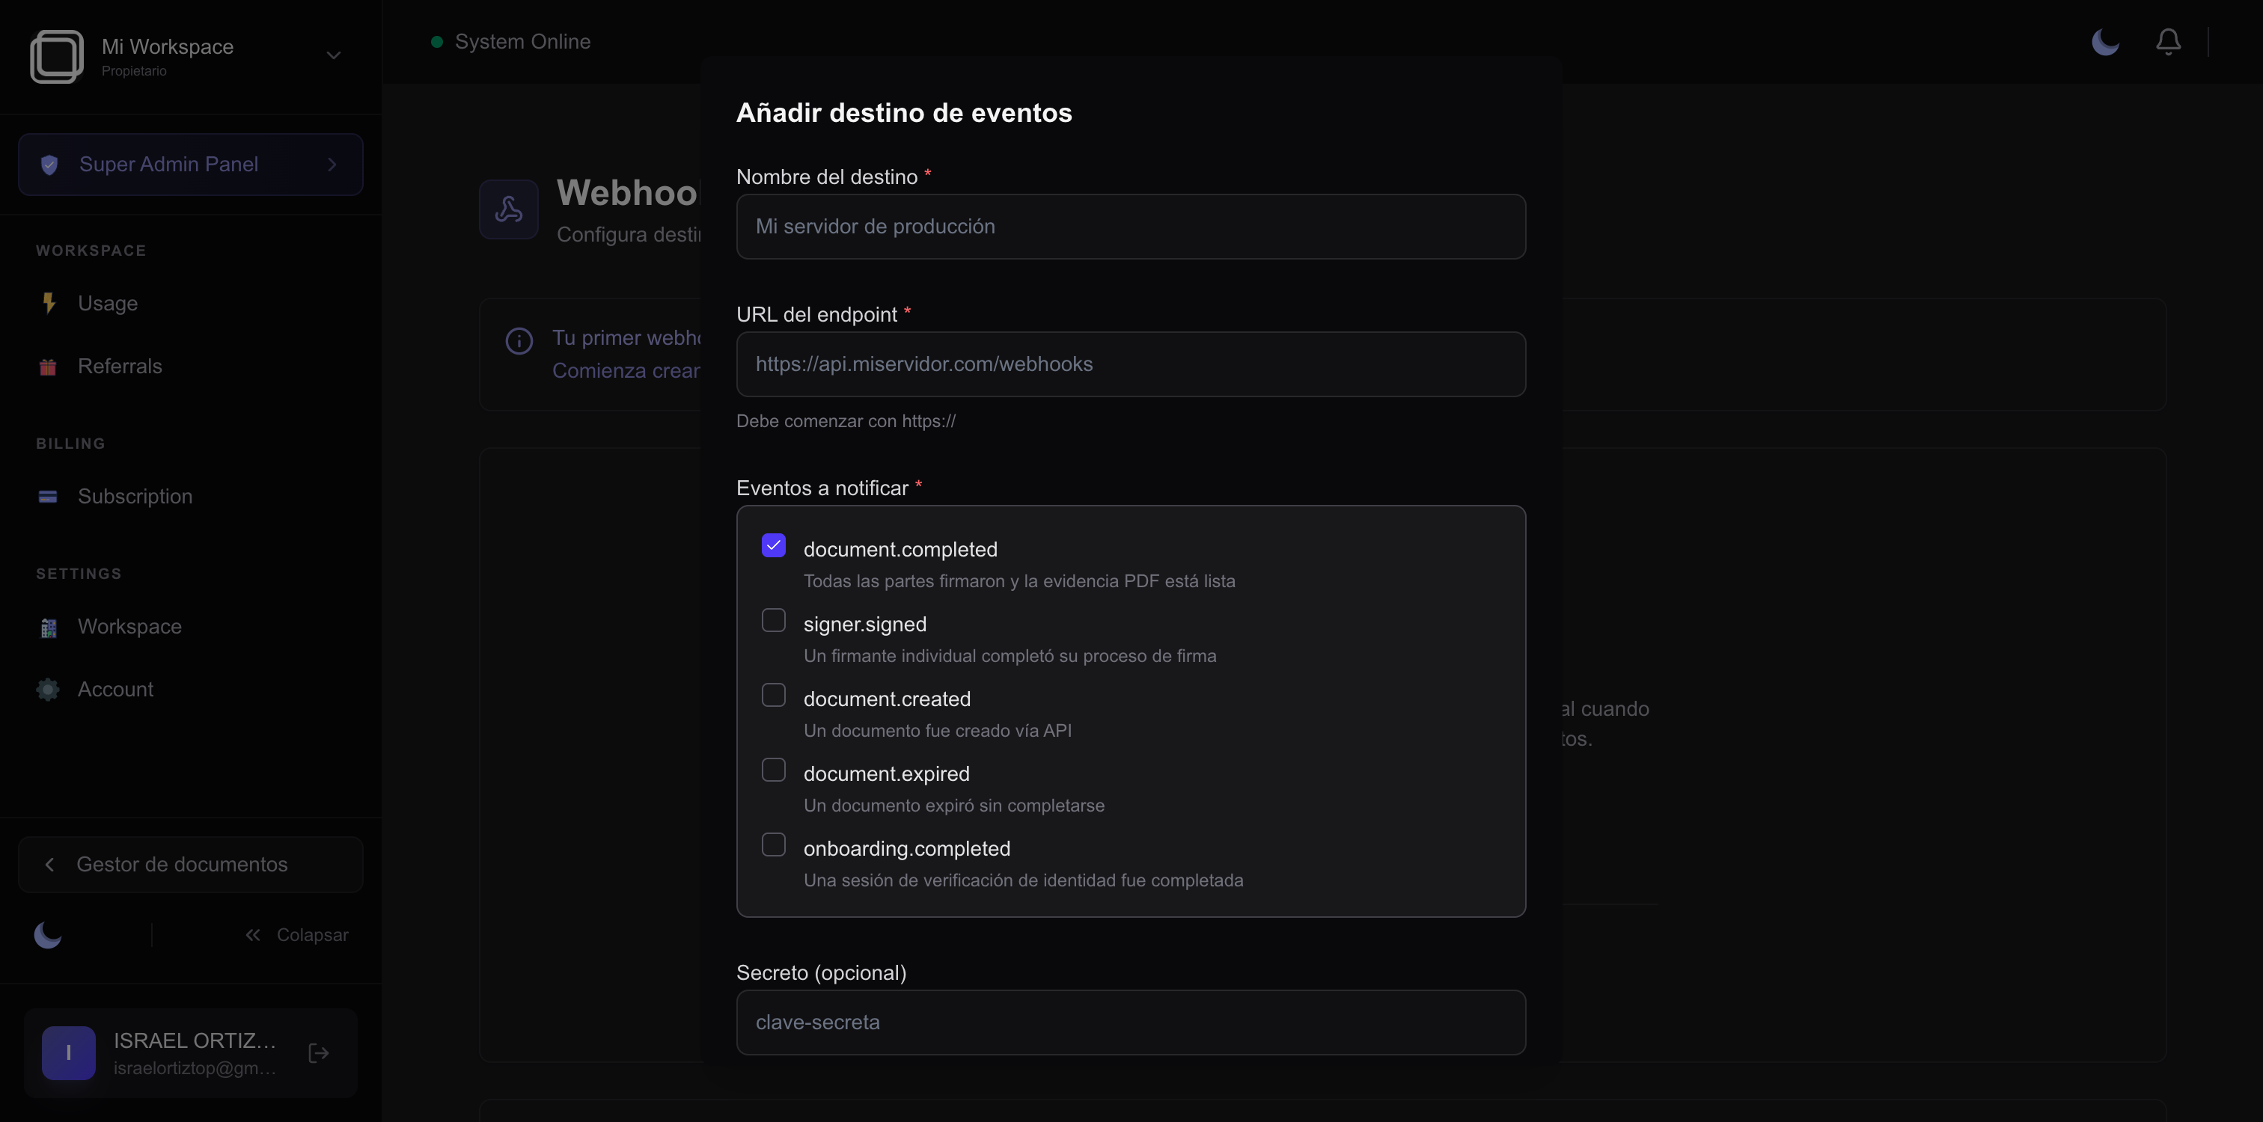Expand the Mi Workspace switcher dropdown
The height and width of the screenshot is (1122, 2263).
click(x=333, y=55)
